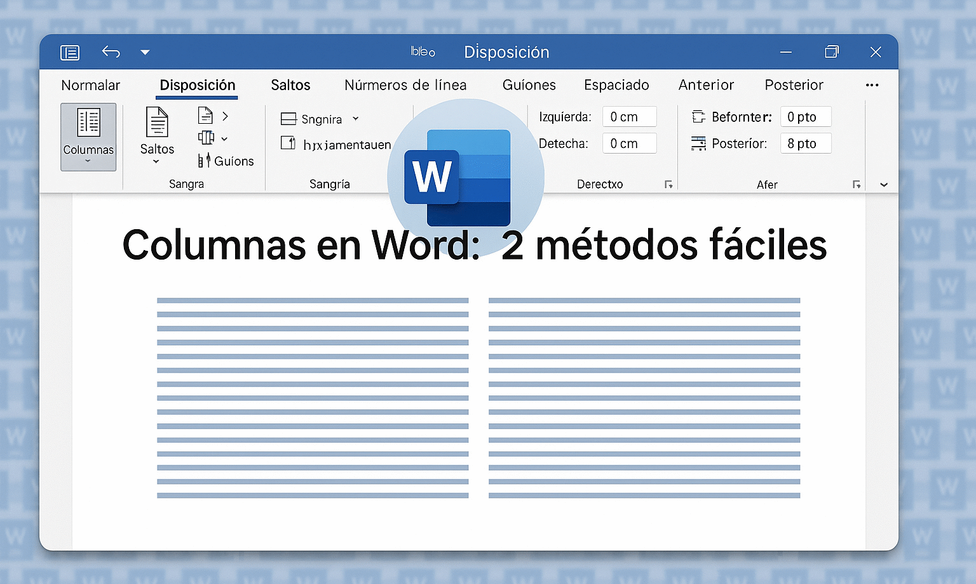The height and width of the screenshot is (584, 976).
Task: Open the Guíones ribbon tab
Action: click(529, 85)
